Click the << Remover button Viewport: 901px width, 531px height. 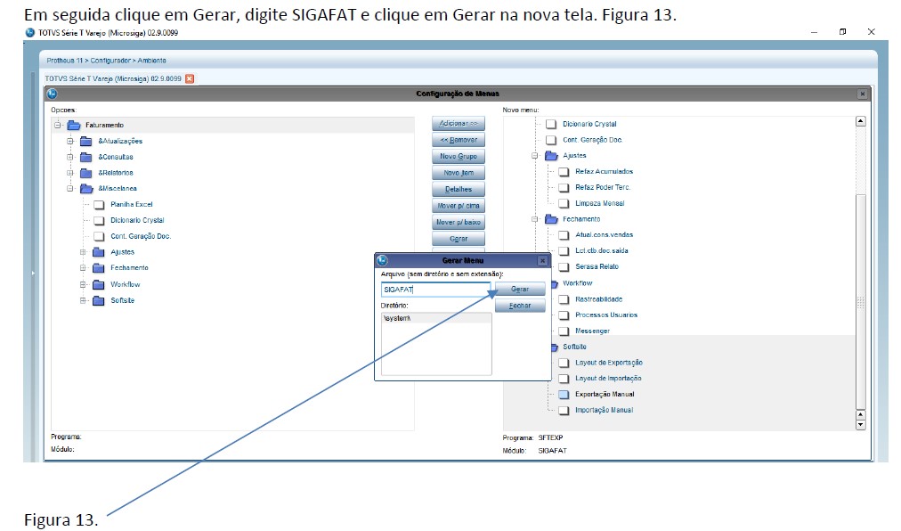[458, 140]
